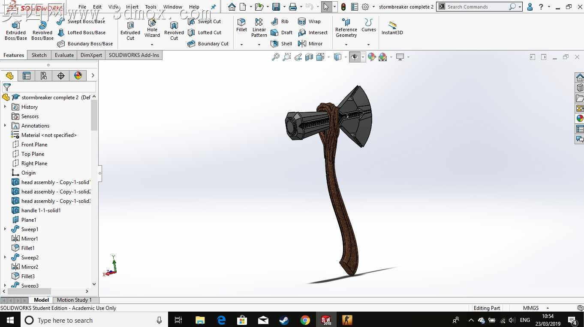Open the Hole Wizard dropdown arrow

tap(152, 45)
